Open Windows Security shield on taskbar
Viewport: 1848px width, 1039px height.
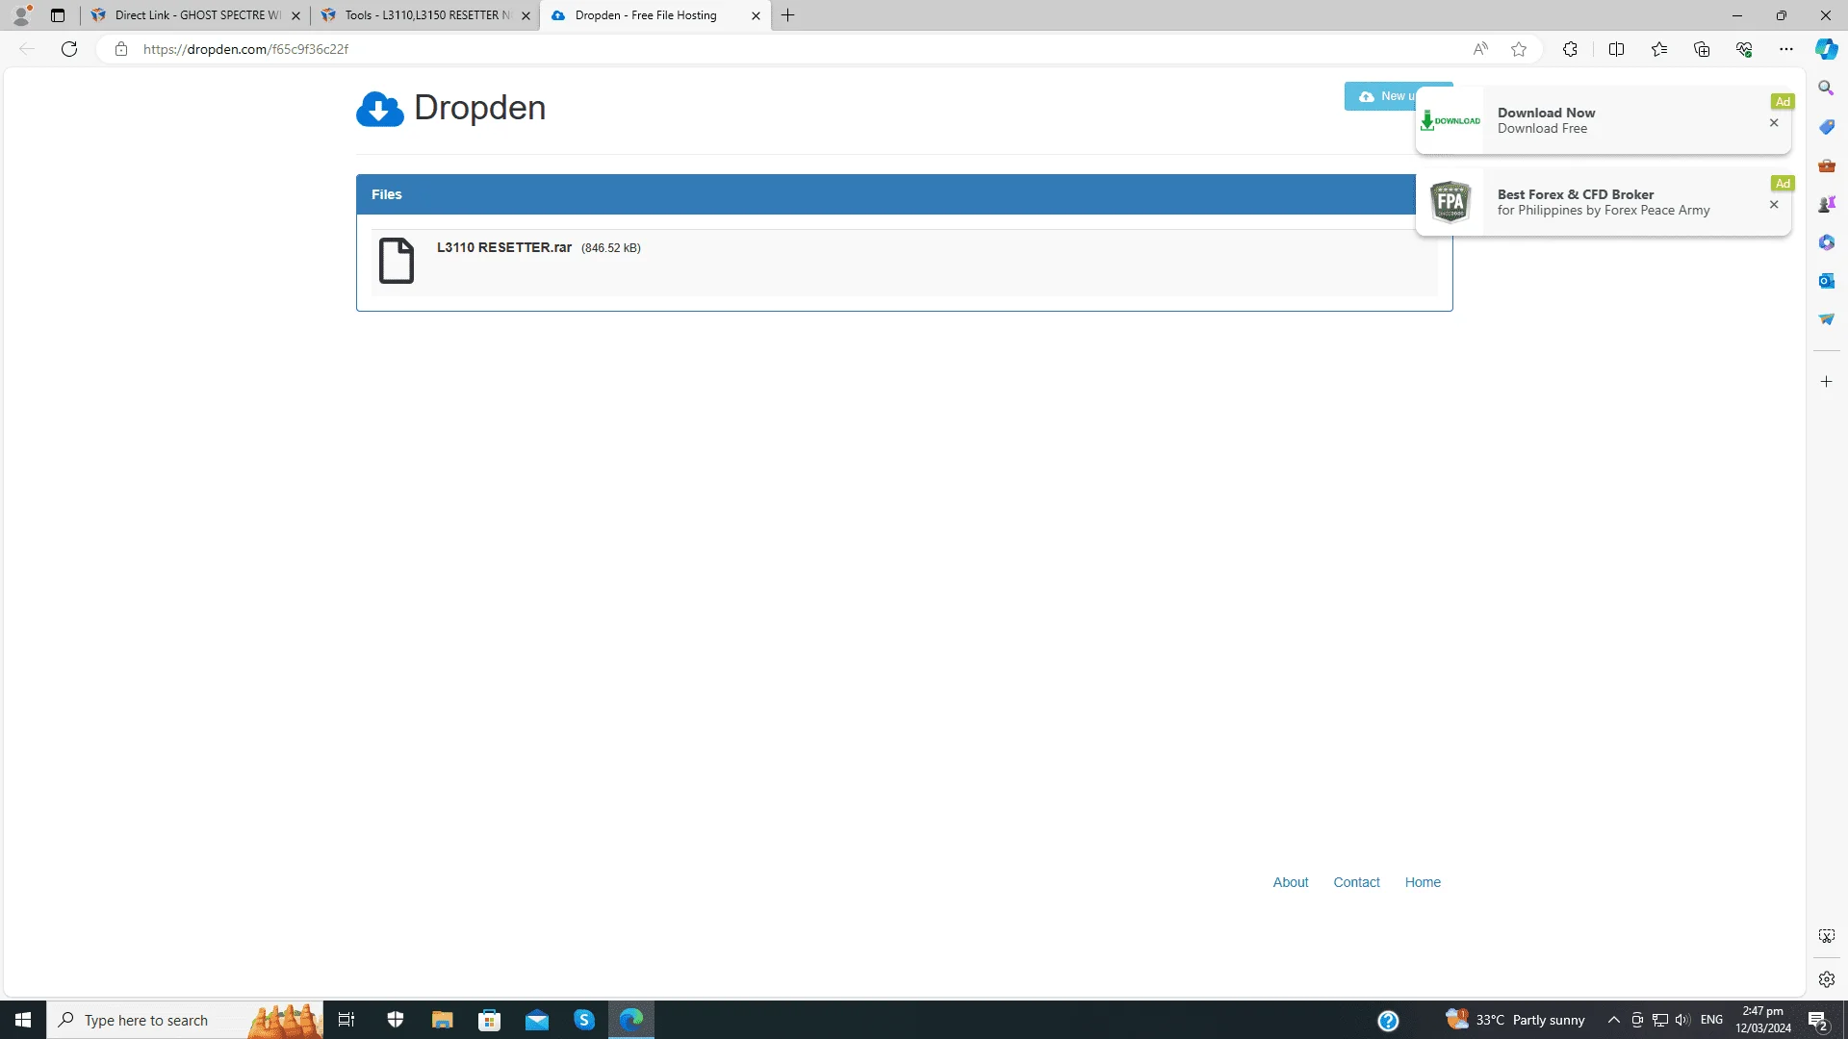(x=395, y=1020)
